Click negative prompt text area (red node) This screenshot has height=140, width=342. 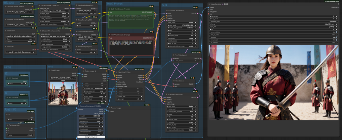[x=131, y=47]
